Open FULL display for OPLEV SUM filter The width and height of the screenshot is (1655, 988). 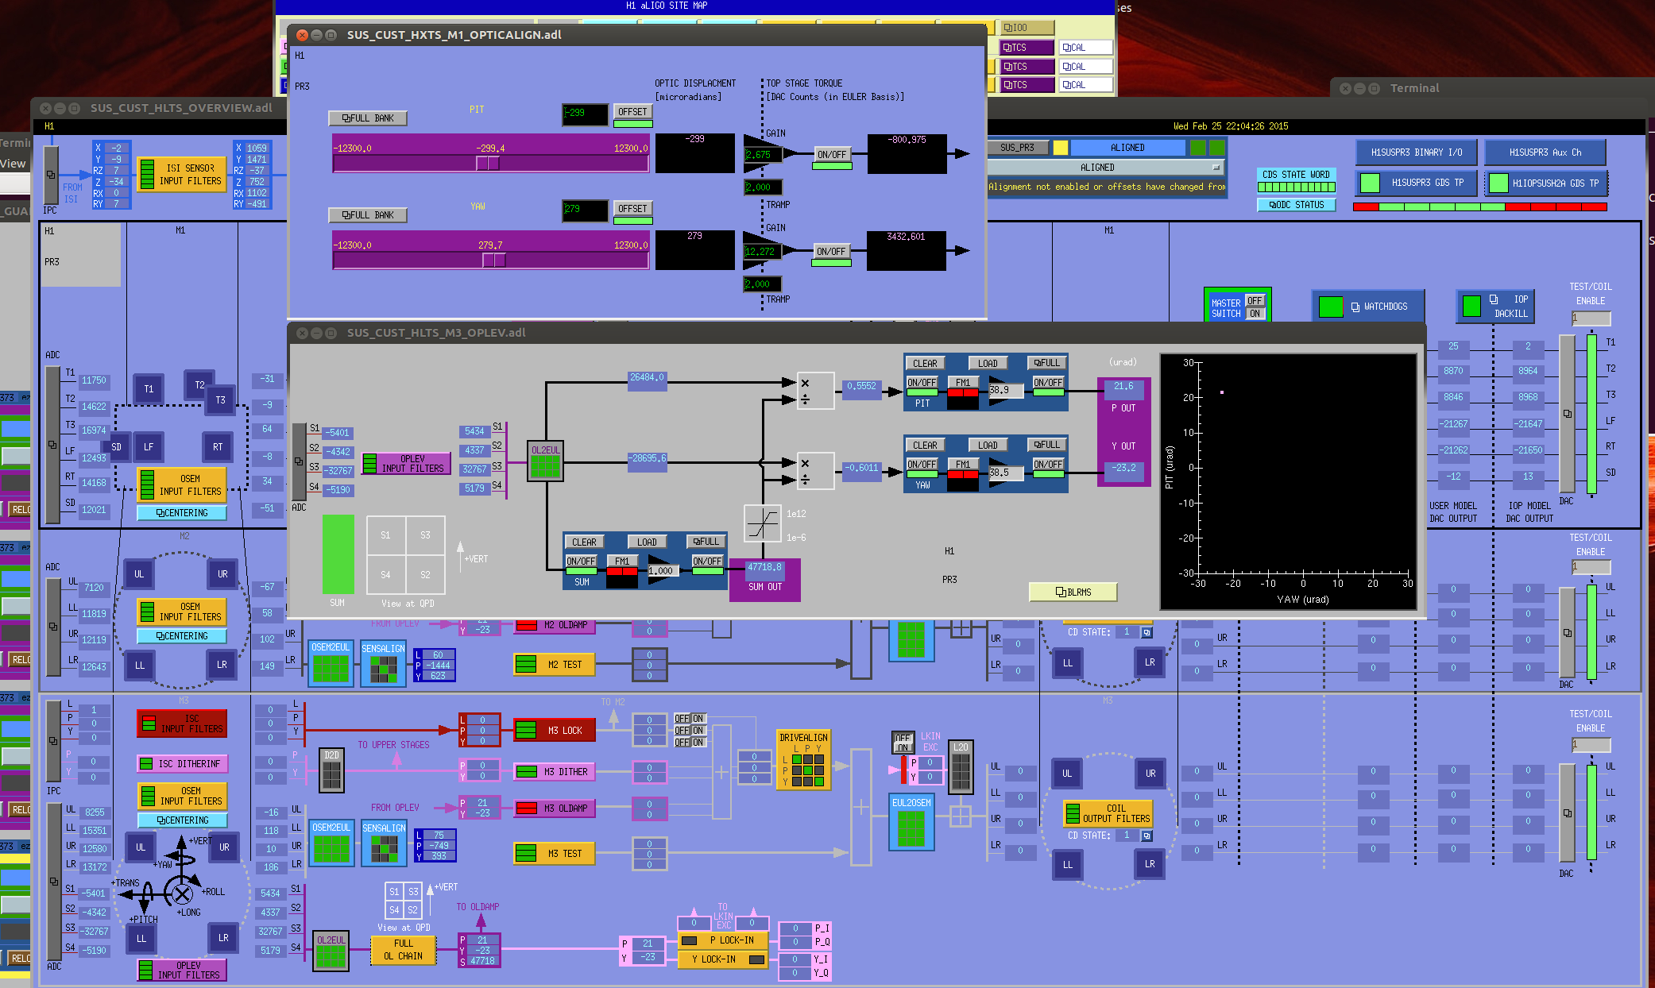[706, 542]
